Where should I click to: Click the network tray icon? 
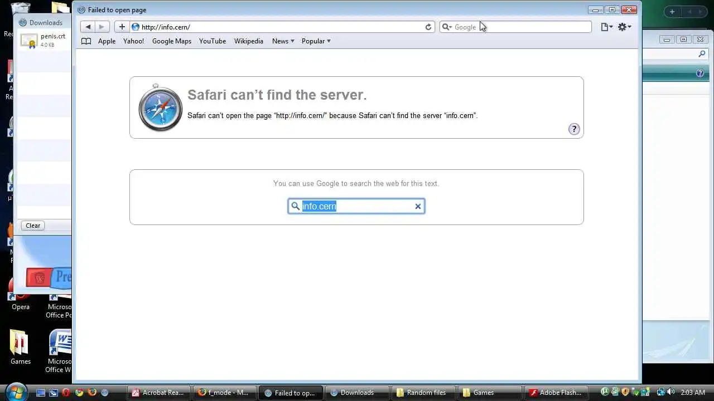click(x=660, y=392)
